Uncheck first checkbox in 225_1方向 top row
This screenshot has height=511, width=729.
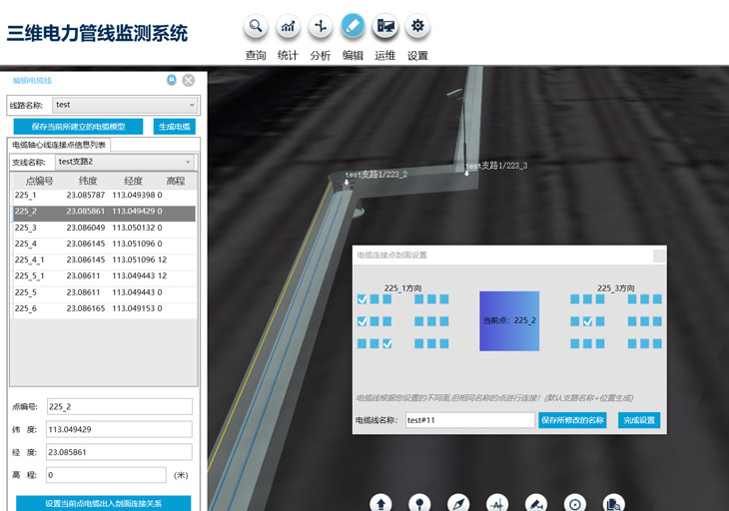tap(362, 299)
